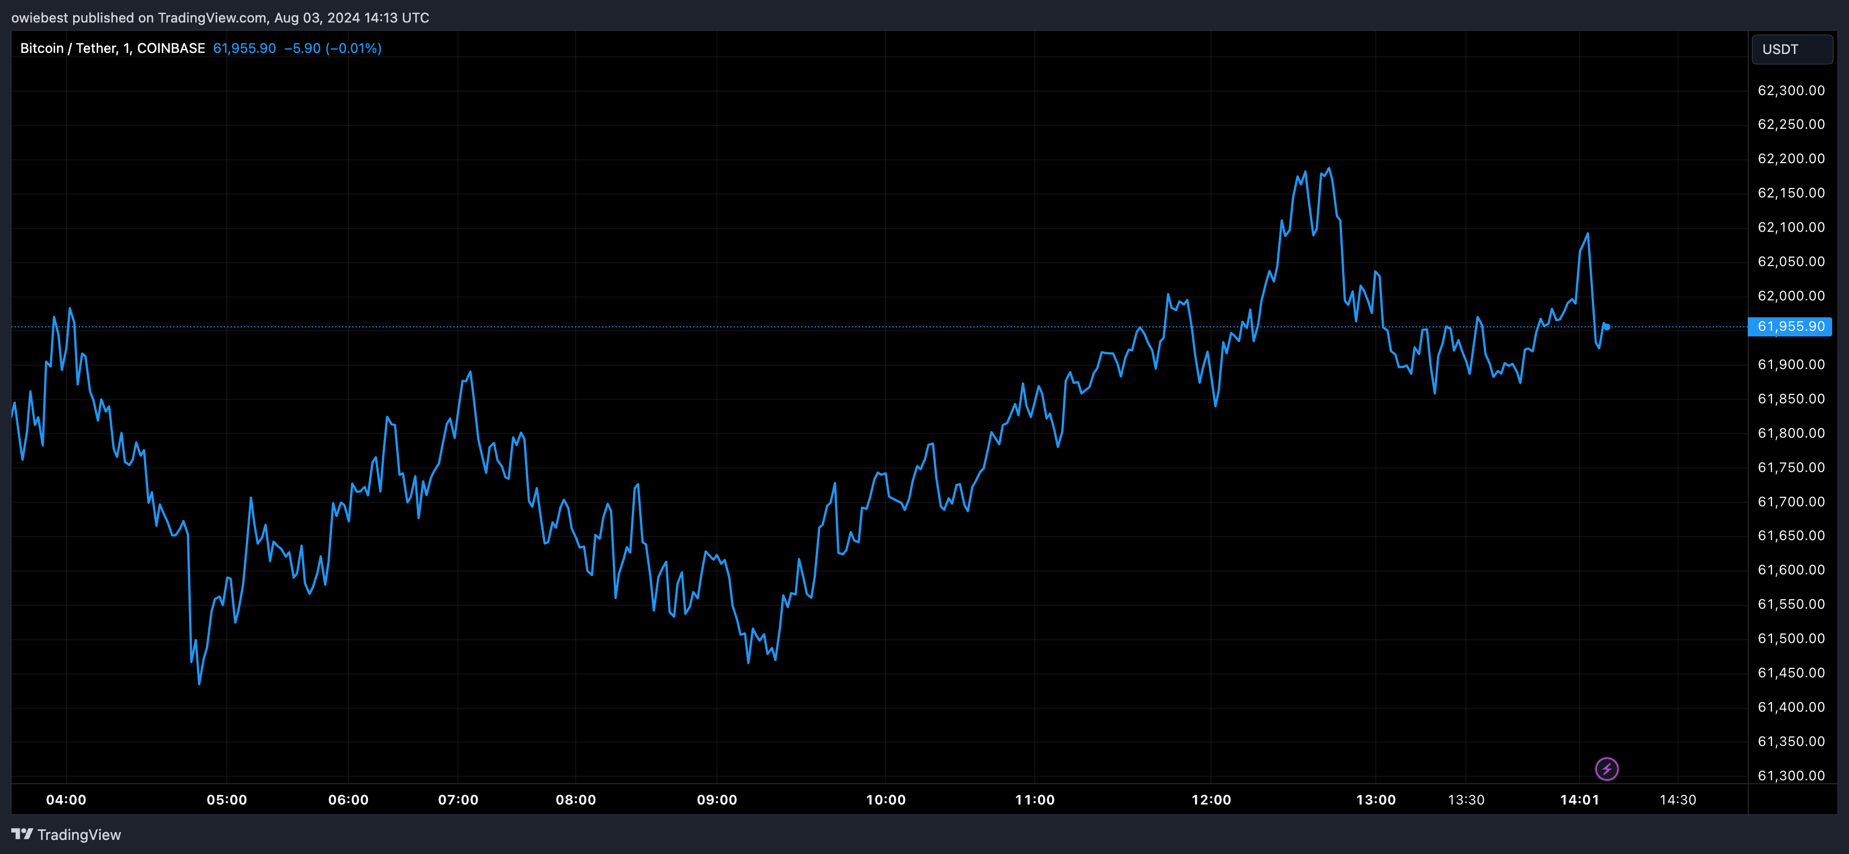Click the current price label 61,955.90

pyautogui.click(x=1790, y=326)
